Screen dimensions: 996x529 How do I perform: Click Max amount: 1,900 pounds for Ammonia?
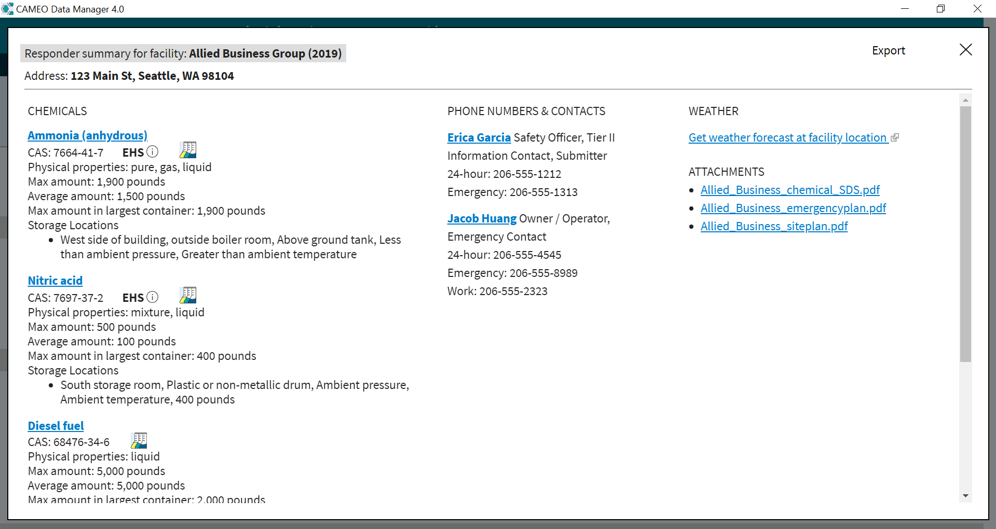pyautogui.click(x=97, y=182)
